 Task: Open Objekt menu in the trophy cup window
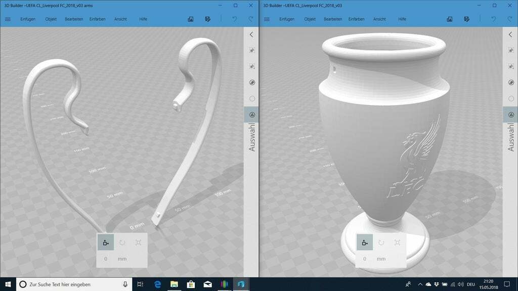[x=310, y=19]
